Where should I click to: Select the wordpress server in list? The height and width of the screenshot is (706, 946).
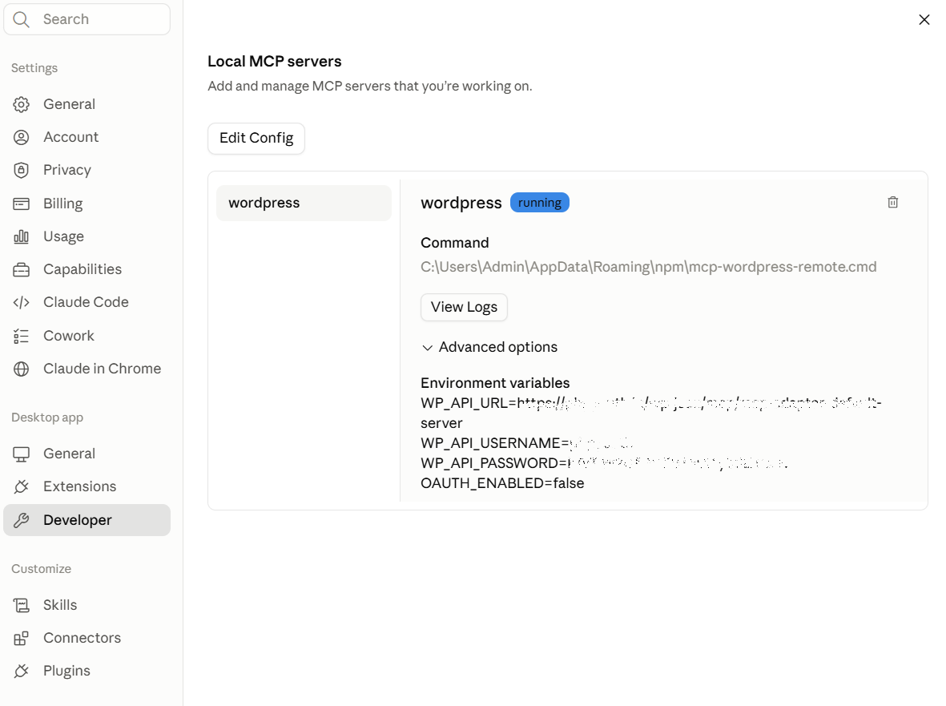(304, 203)
